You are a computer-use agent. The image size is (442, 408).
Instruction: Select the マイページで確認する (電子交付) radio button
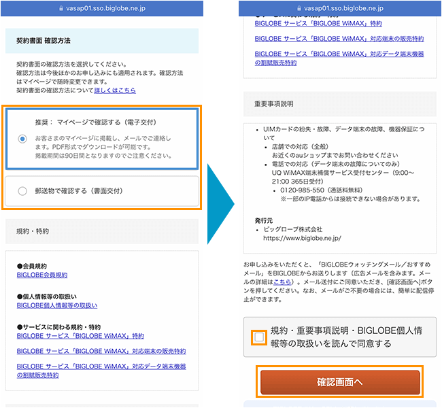[22, 139]
